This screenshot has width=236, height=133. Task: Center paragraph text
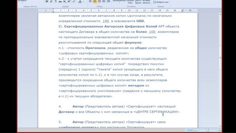tap(95, 1)
